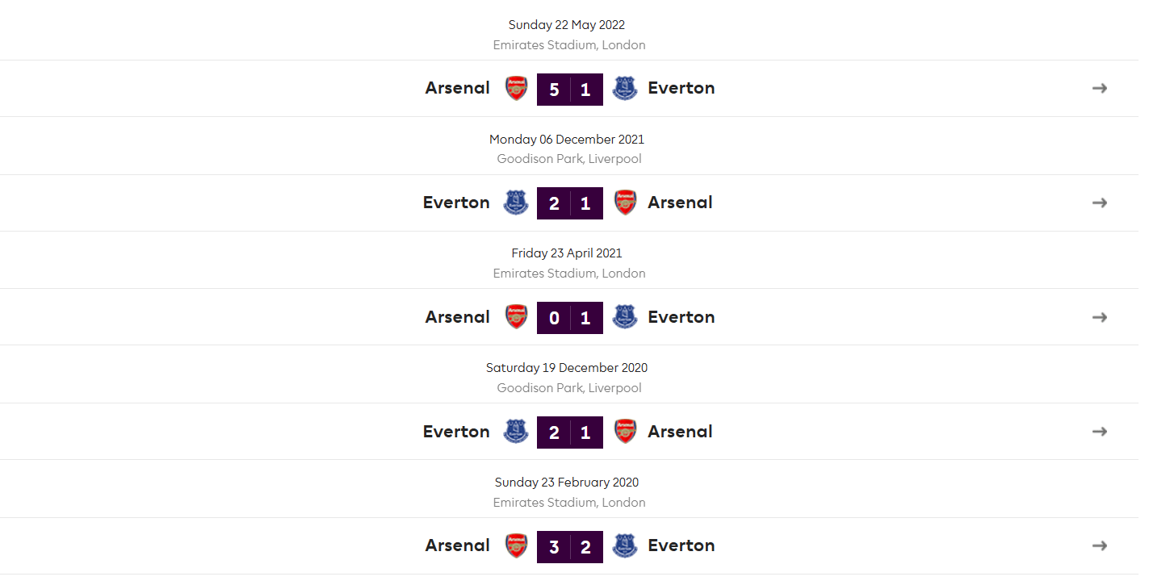The width and height of the screenshot is (1149, 585).
Task: Click Everton crest in 22 May 2022 match
Action: tap(624, 88)
